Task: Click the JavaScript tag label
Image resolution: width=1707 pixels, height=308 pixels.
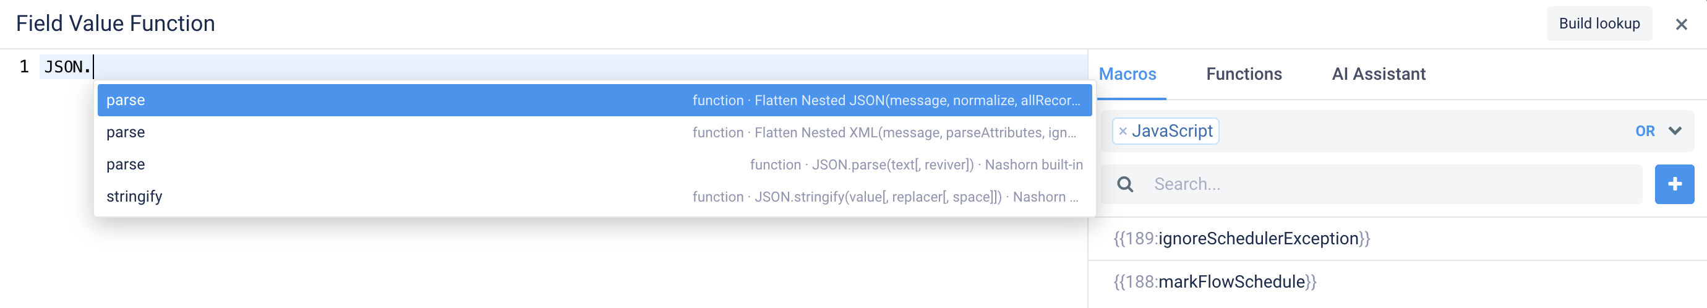Action: tap(1171, 131)
